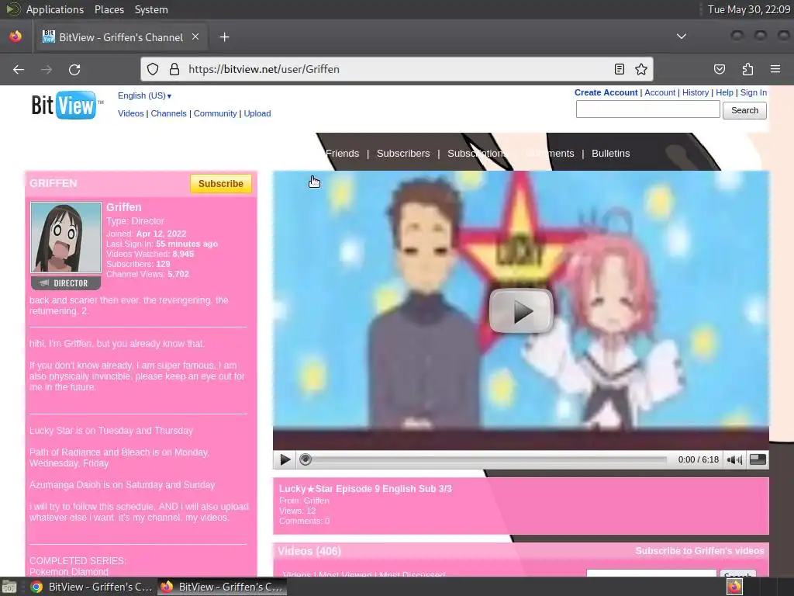Viewport: 794px width, 596px height.
Task: Click the Firefox logo beside tabs
Action: (16, 36)
